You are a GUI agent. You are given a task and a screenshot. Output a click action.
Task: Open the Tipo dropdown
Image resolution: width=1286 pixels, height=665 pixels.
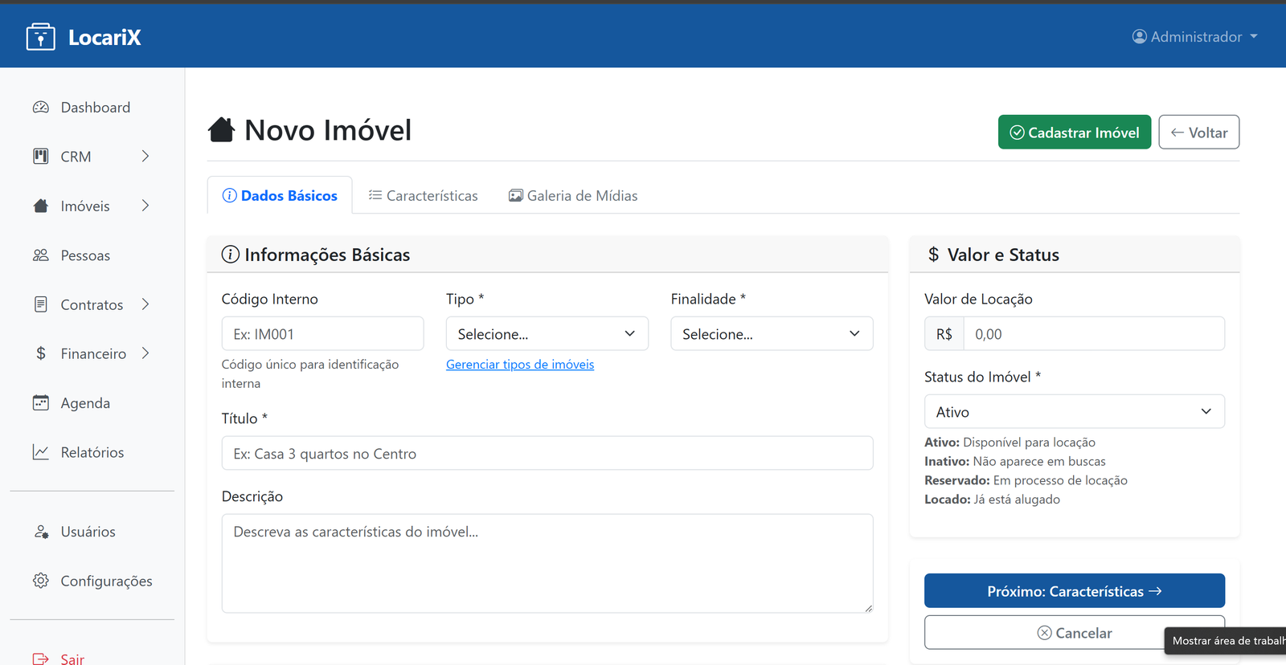click(547, 334)
